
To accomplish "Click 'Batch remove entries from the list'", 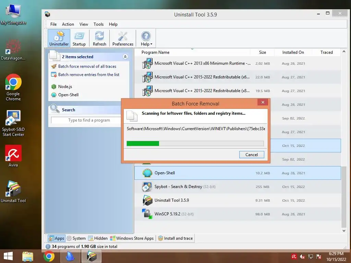I will coord(89,74).
